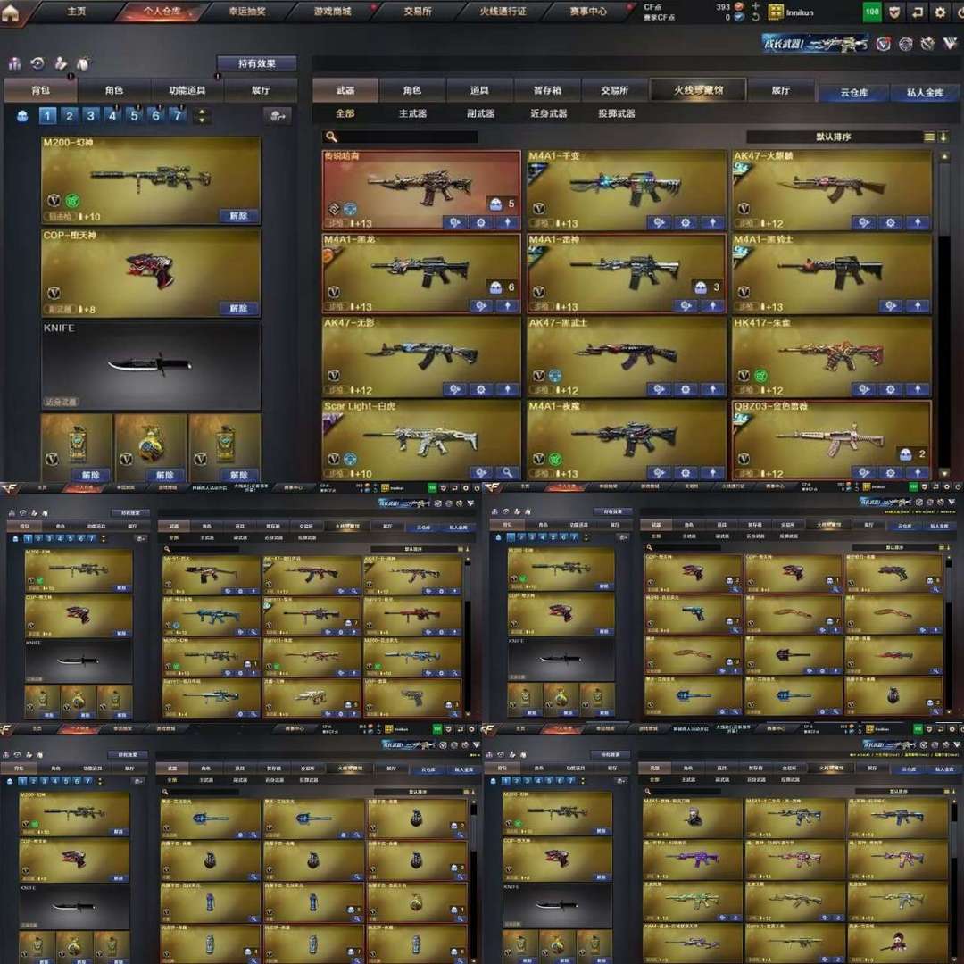Click the gear icon on AK47-无影 card
This screenshot has width=964, height=964.
pyautogui.click(x=481, y=389)
